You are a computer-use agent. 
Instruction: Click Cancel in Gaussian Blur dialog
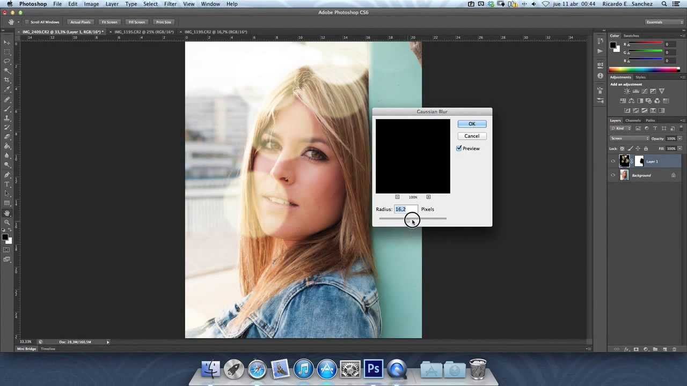click(x=472, y=136)
